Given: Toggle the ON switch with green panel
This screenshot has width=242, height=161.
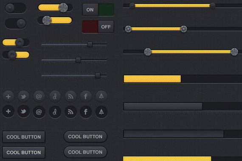Looking at the screenshot, I should [x=98, y=10].
